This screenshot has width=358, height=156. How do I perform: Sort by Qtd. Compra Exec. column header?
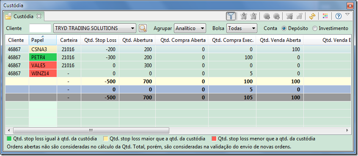point(232,40)
